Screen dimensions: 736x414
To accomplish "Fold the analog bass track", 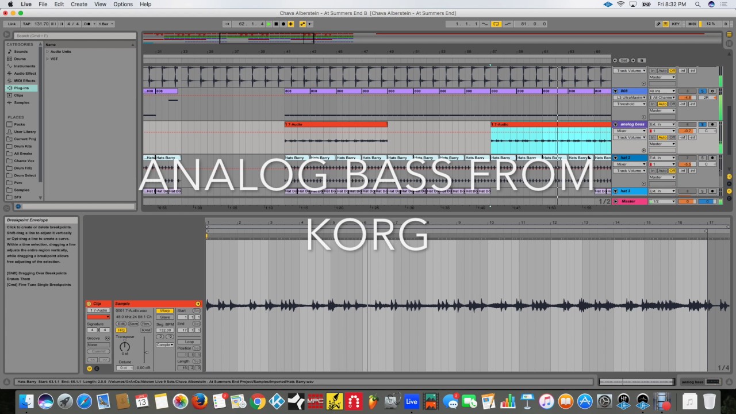I will pyautogui.click(x=616, y=124).
